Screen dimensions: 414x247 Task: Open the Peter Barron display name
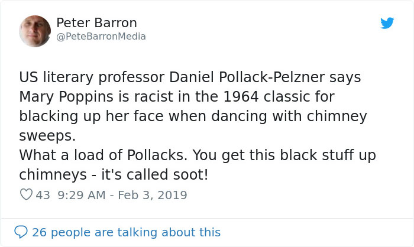point(96,23)
